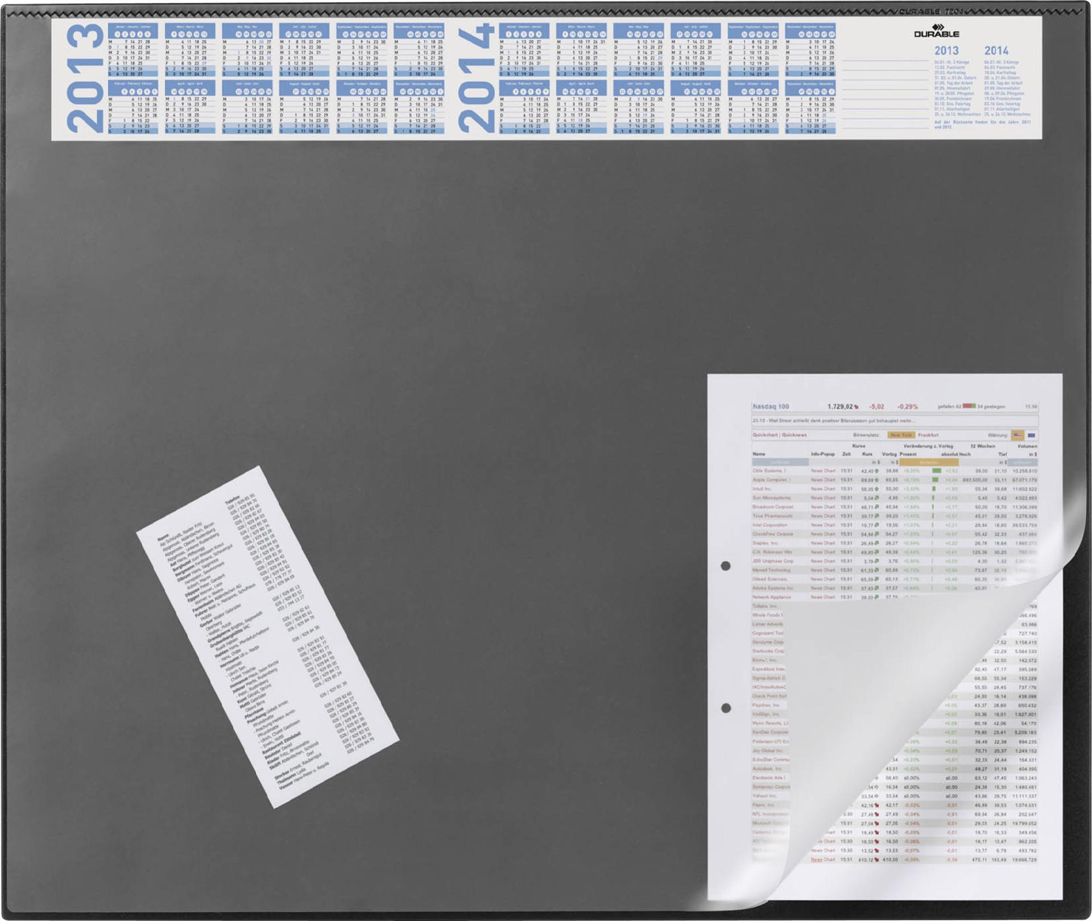Select the Frankfurt exchange option
Screen dimensions: 1092x921
928,435
